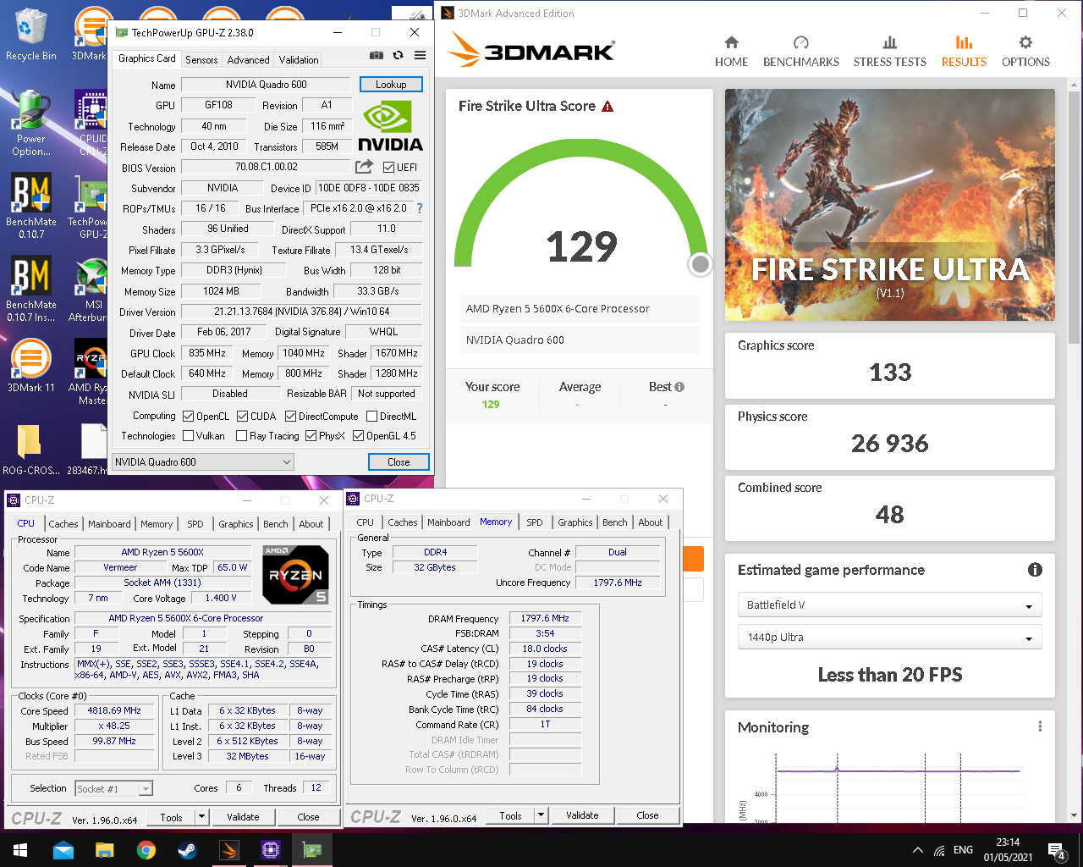This screenshot has width=1083, height=867.
Task: Open the Monitoring three-dot menu
Action: coord(1040,726)
